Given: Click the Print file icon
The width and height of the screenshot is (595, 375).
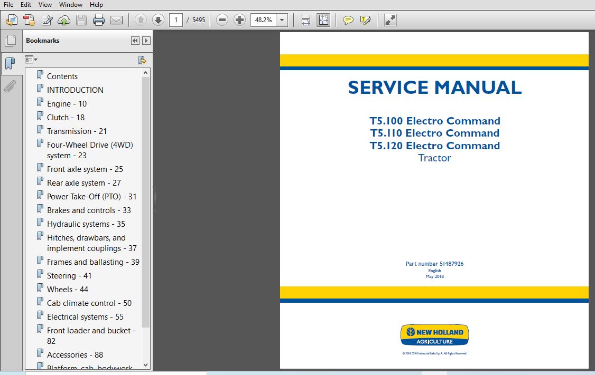Looking at the screenshot, I should (99, 20).
